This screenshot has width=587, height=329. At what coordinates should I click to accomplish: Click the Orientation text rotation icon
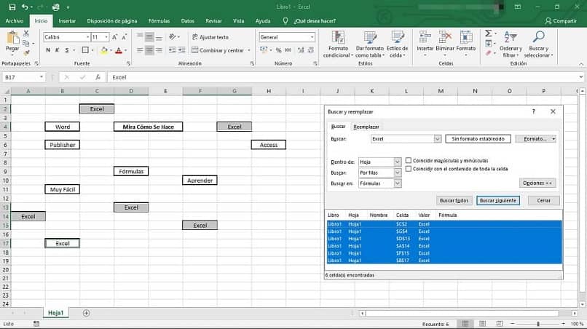172,36
